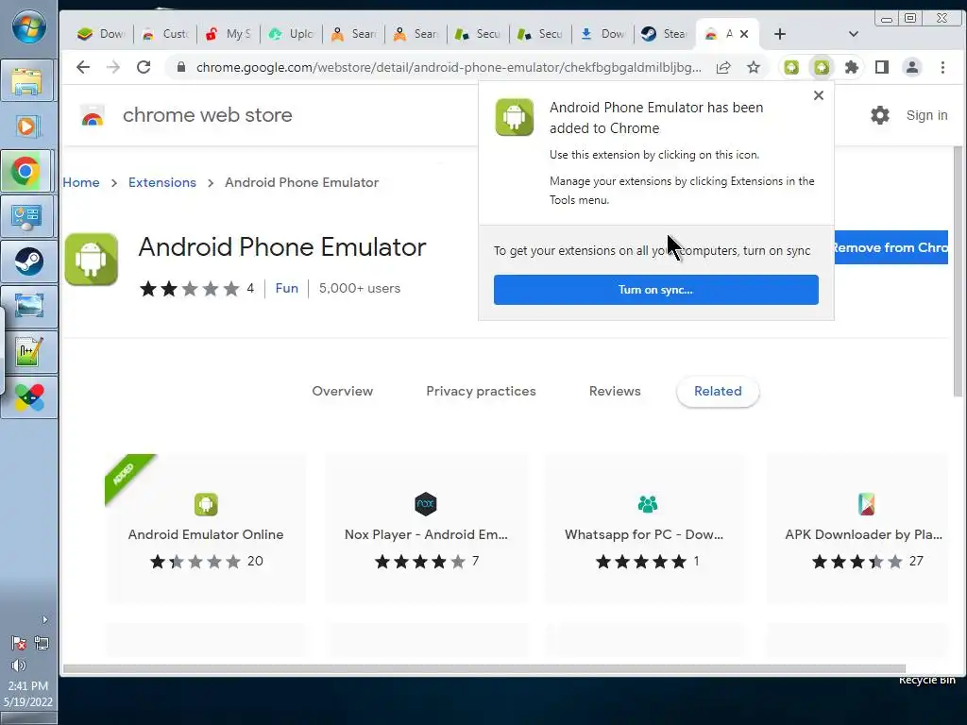Open the Extensions puzzle-piece menu
The height and width of the screenshot is (725, 967).
(x=852, y=67)
